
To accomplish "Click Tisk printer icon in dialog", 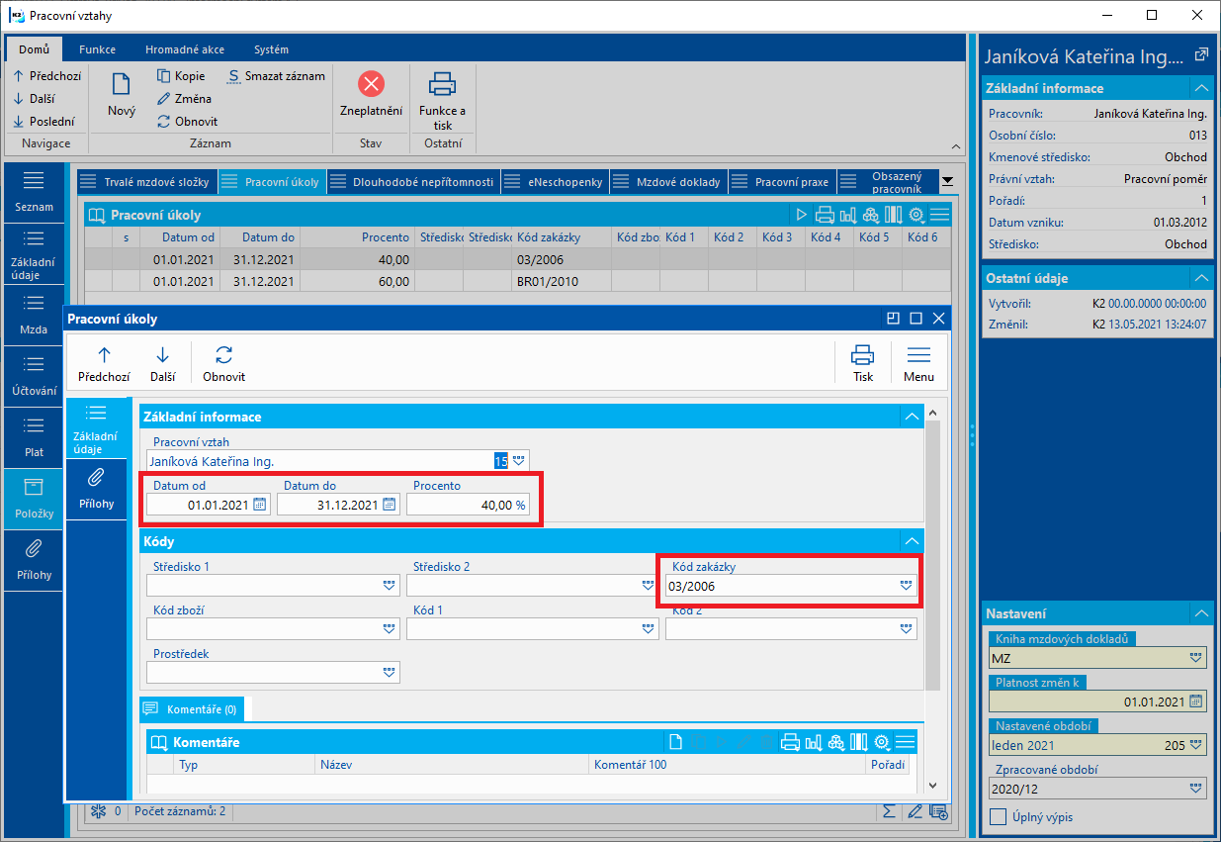I will click(863, 355).
